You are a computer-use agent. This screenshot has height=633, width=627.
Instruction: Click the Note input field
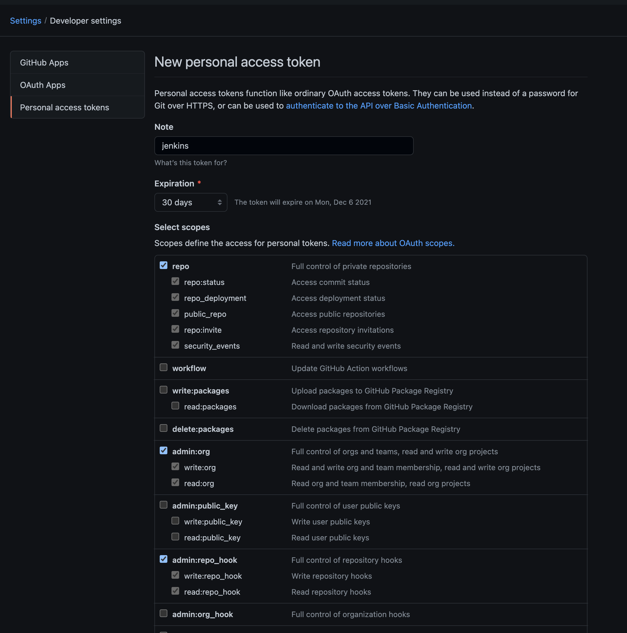tap(283, 146)
